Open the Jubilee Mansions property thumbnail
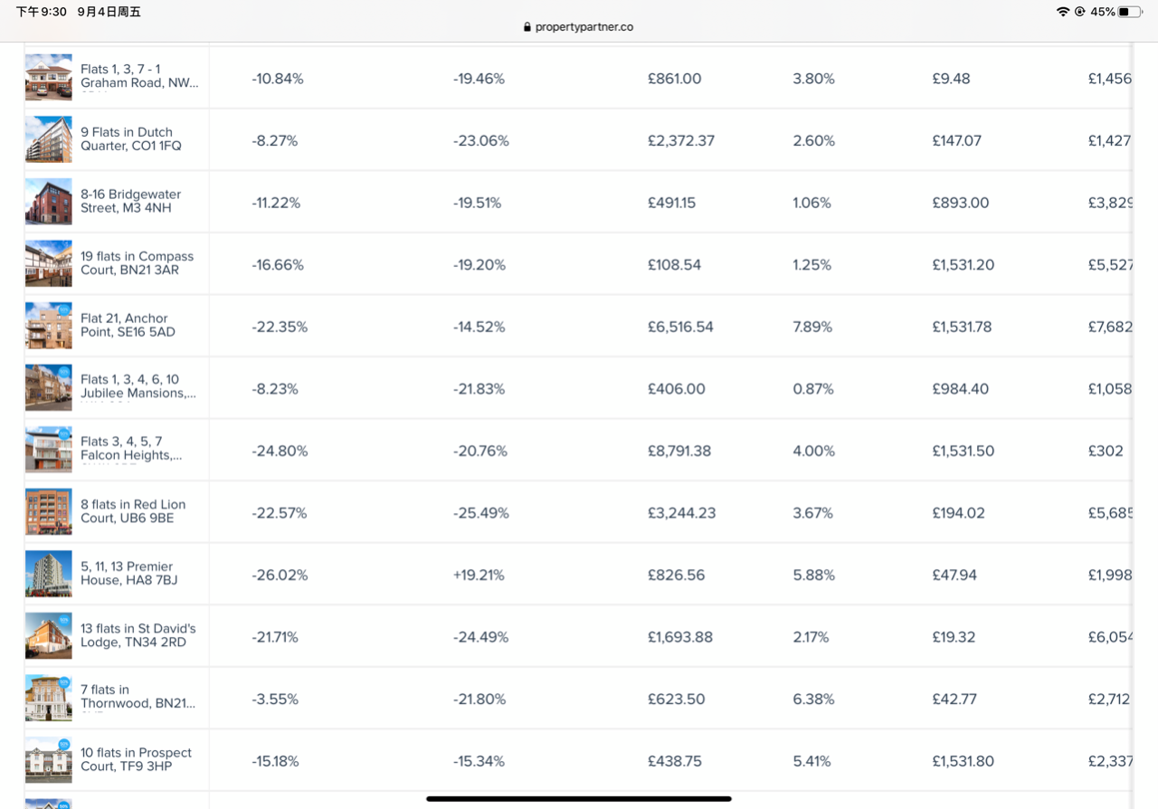This screenshot has width=1158, height=809. [49, 387]
